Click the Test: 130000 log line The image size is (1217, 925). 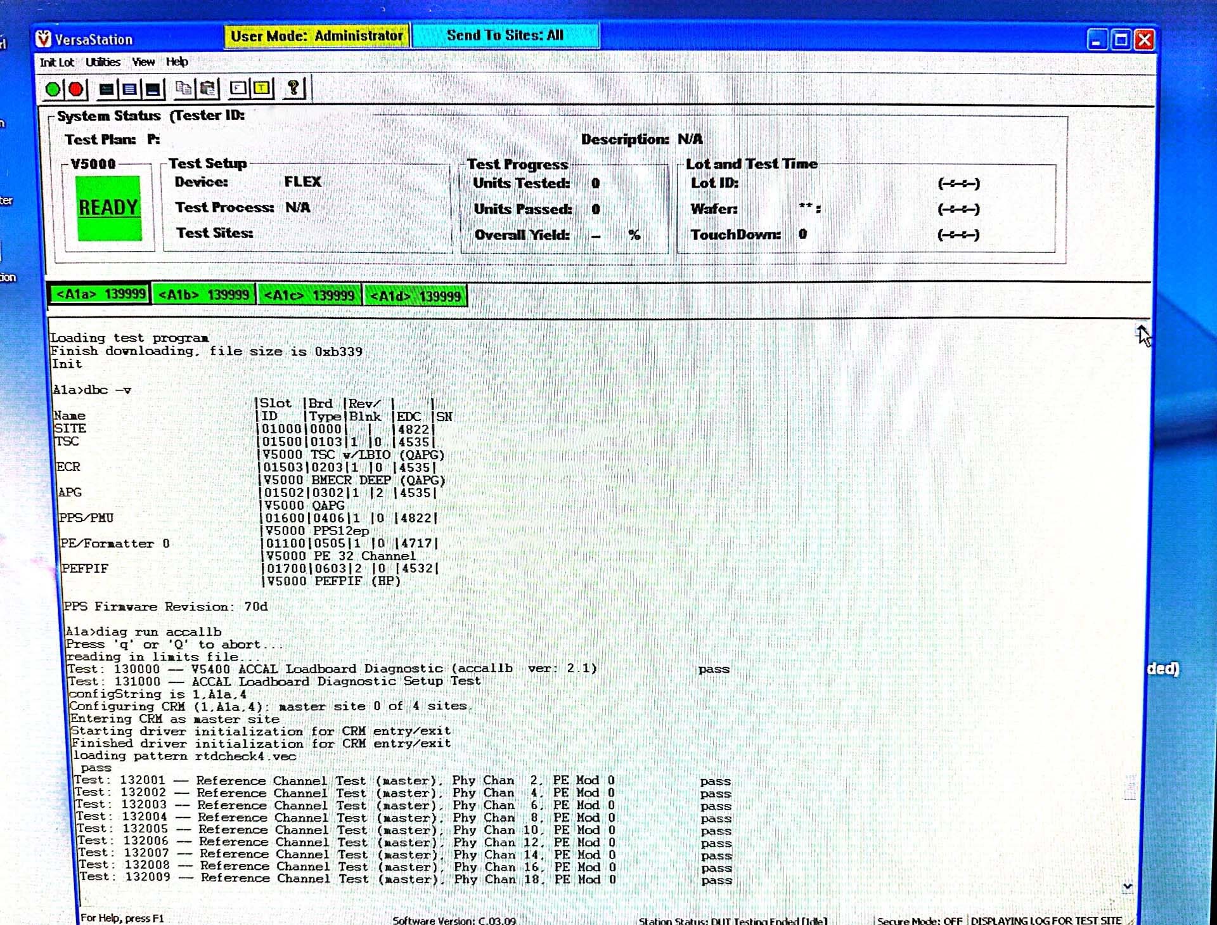tap(398, 669)
